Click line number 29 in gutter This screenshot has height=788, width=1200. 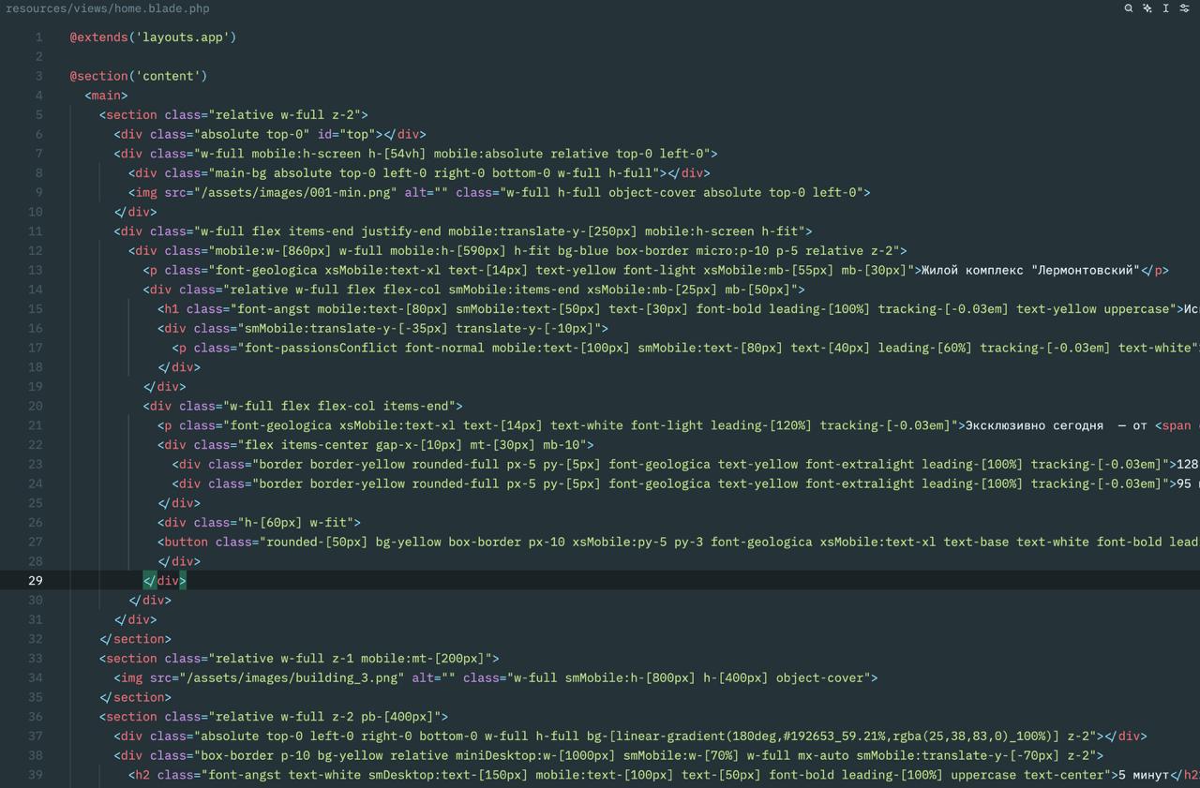tap(36, 580)
